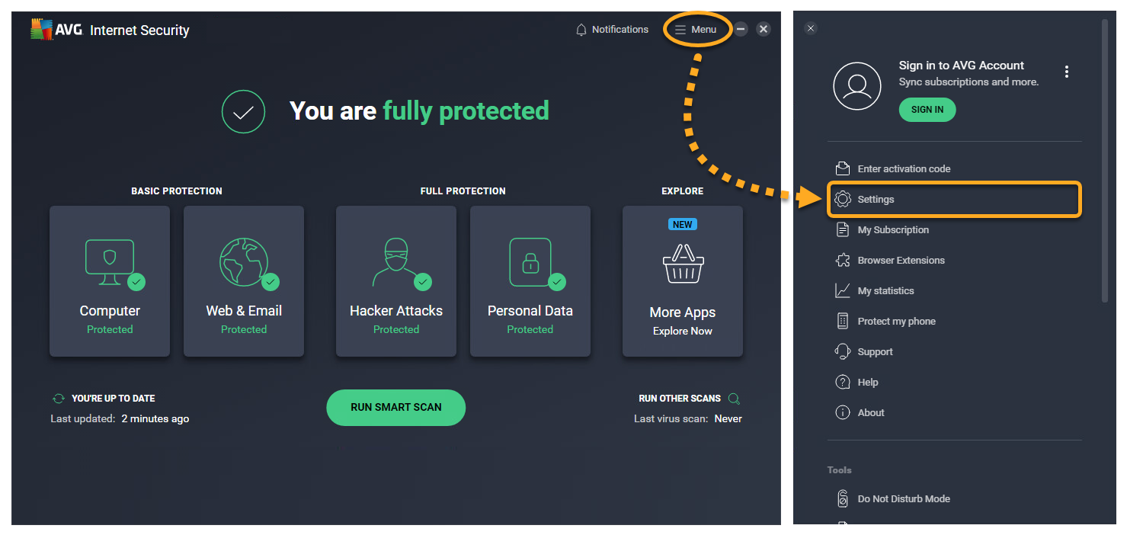Open My statistics chart item
Screen dimensions: 1127x535
885,291
